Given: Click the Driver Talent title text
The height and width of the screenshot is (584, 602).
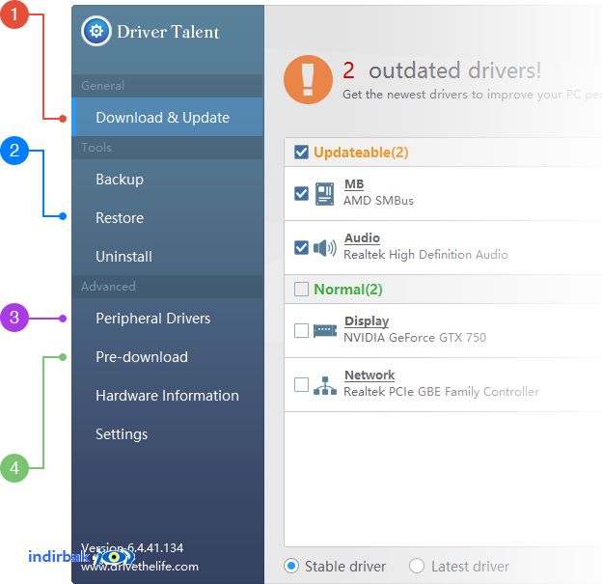Looking at the screenshot, I should click(x=168, y=32).
